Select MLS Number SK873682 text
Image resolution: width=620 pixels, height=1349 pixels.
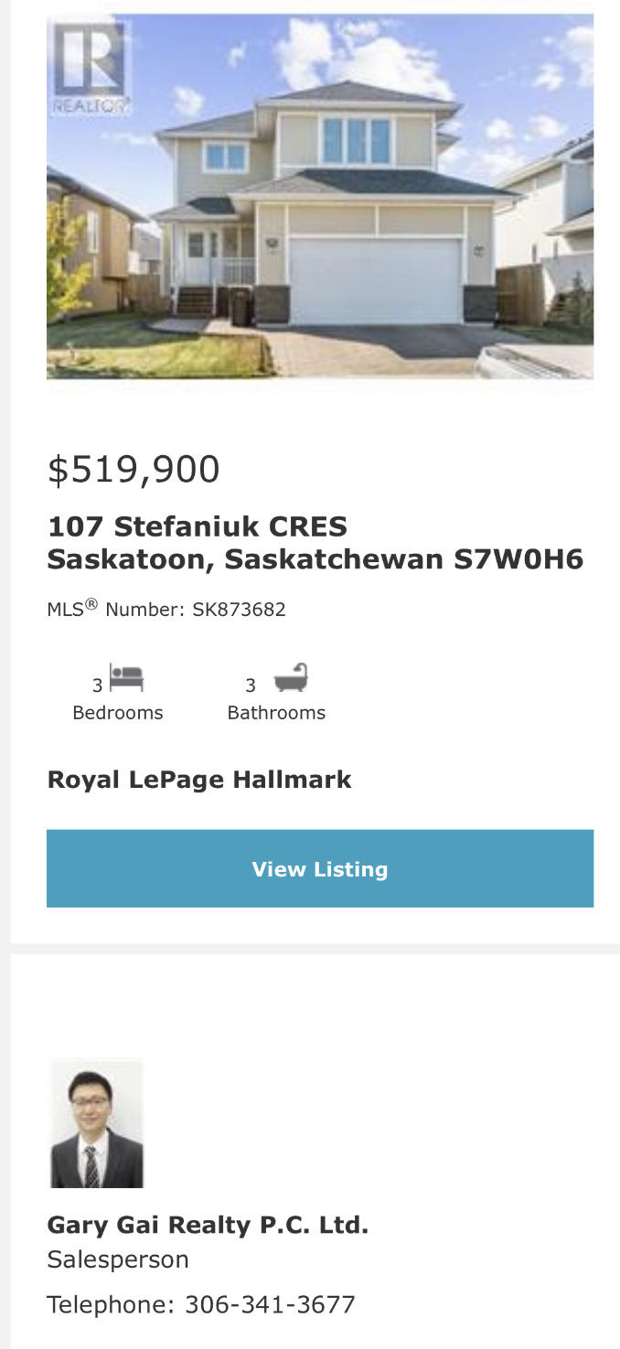click(238, 610)
